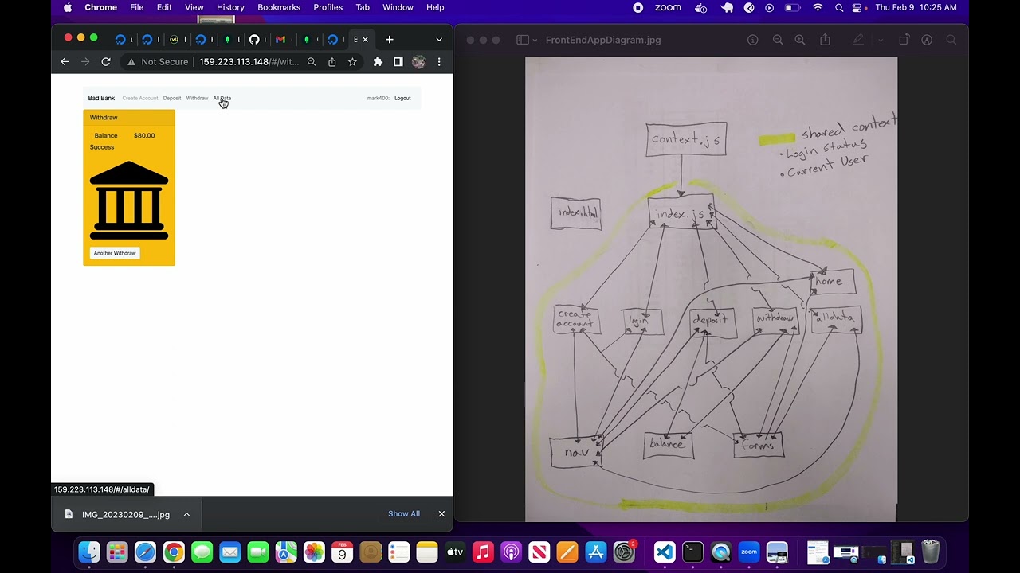This screenshot has width=1020, height=573.
Task: Open Music app in the Dock
Action: point(483,552)
